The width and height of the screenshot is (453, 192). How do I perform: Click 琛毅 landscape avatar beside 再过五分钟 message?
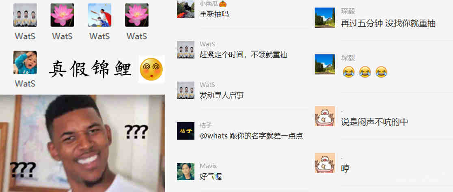325,17
